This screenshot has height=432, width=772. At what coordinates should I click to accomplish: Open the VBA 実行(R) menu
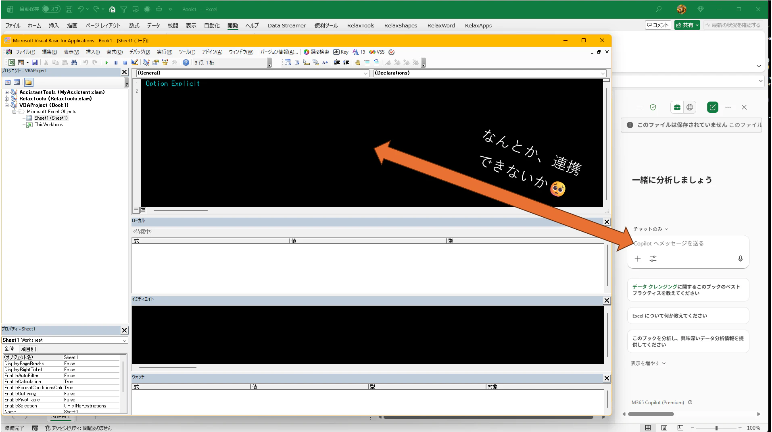coord(165,52)
